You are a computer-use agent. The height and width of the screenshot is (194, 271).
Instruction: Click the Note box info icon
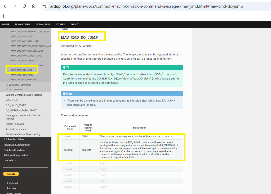coord(64,94)
